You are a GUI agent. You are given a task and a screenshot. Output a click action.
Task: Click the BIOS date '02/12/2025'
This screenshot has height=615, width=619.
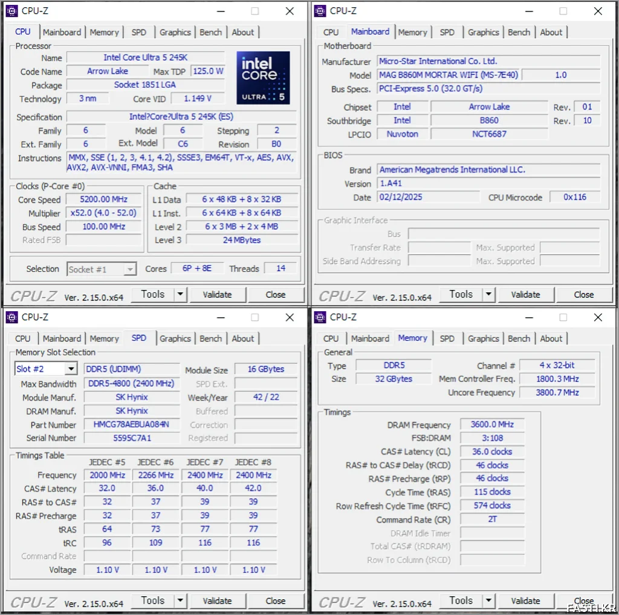[x=429, y=197]
